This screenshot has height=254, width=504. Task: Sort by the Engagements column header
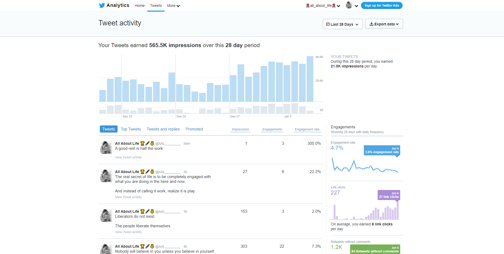point(272,129)
